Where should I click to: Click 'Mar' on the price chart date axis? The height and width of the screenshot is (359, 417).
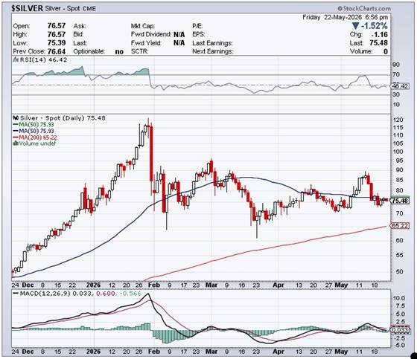(x=211, y=285)
